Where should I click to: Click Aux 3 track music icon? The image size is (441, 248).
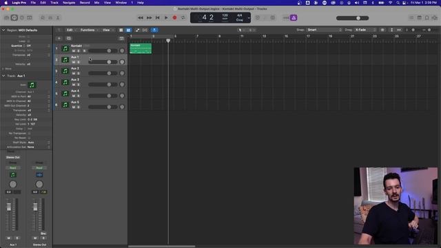tap(65, 82)
